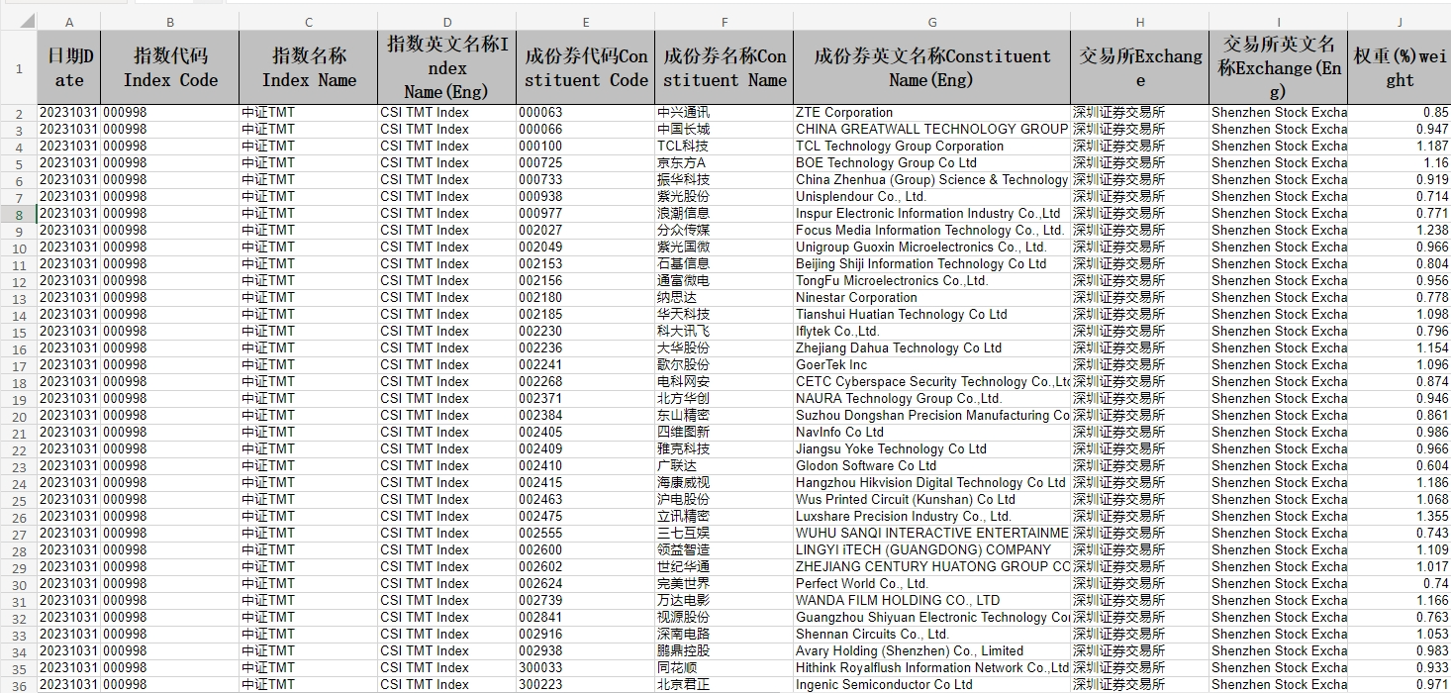Select the Shenzhen Stock Exchange cell for 002415
This screenshot has height=693, width=1451.
[x=1279, y=483]
